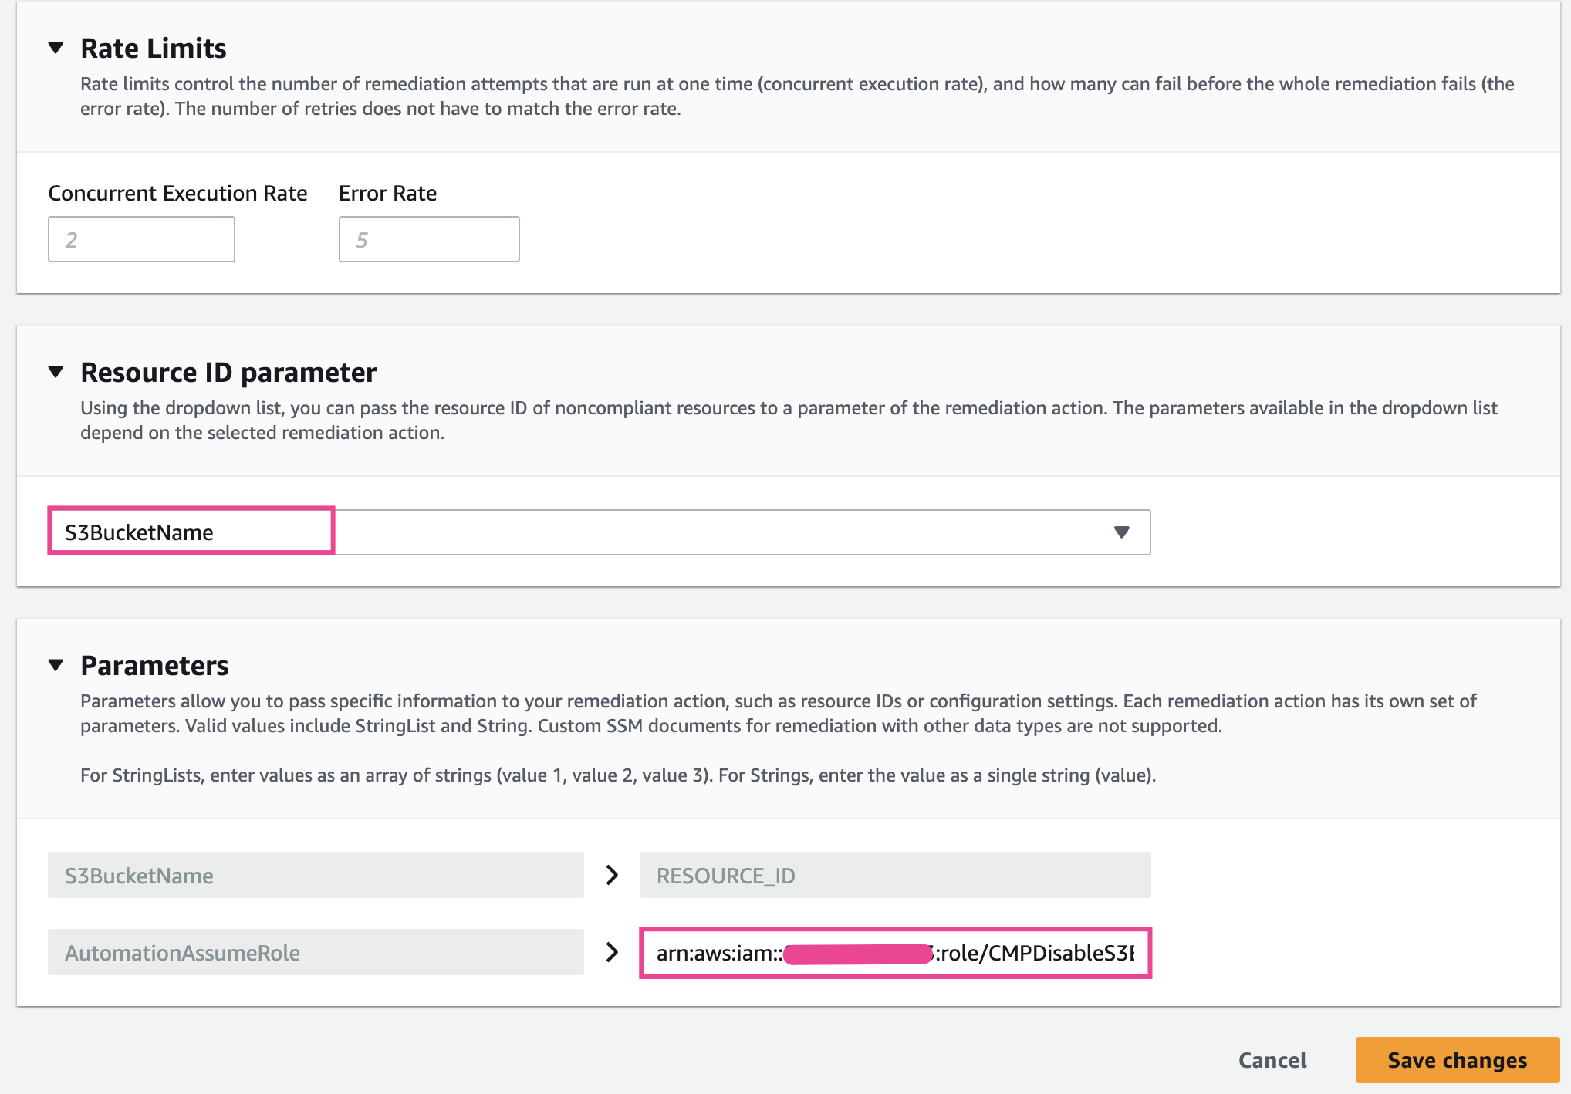Focus the Concurrent Execution Rate field

click(x=141, y=239)
